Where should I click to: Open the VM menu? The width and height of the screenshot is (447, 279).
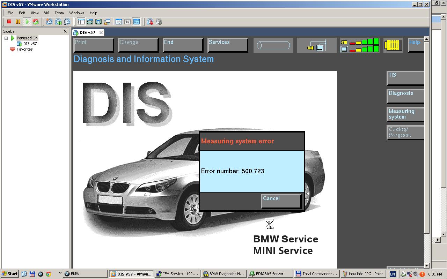pyautogui.click(x=46, y=13)
